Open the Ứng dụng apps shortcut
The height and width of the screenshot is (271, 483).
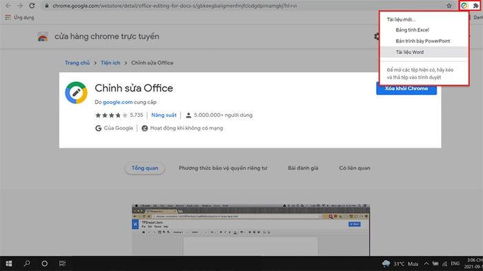(19, 17)
